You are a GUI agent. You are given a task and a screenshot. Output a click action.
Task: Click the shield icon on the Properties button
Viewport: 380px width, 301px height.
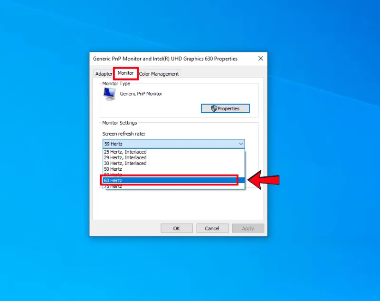(x=214, y=108)
